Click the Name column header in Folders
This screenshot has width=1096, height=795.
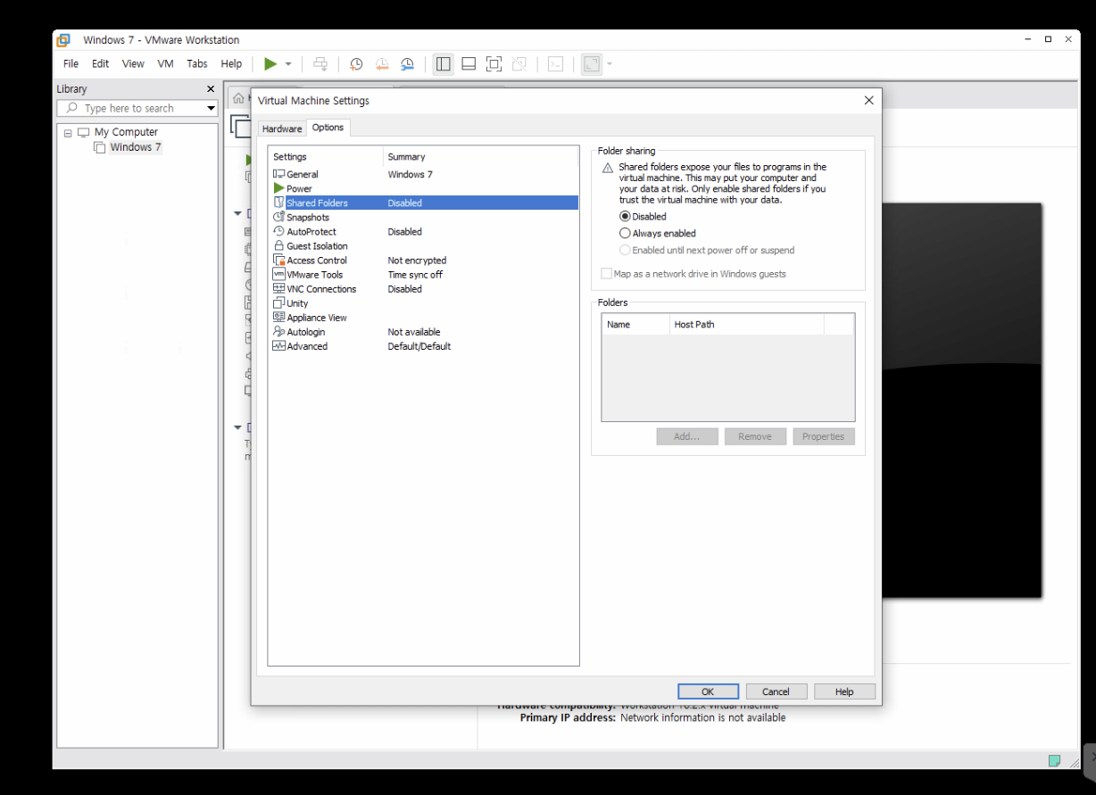635,324
